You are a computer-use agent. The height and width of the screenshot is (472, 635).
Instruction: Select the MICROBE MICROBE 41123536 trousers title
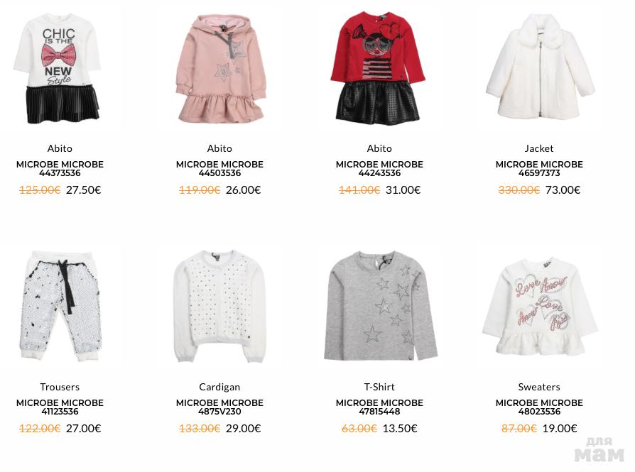[x=60, y=407]
